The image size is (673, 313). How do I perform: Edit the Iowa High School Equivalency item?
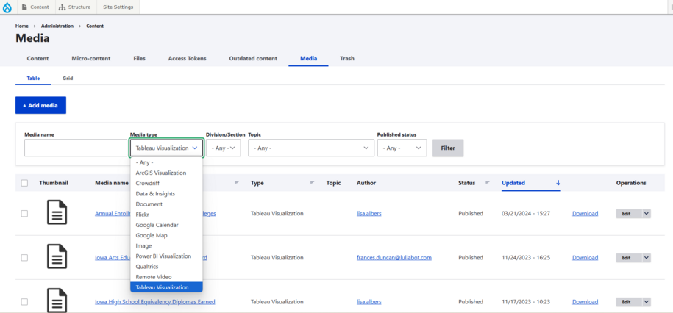coord(628,302)
